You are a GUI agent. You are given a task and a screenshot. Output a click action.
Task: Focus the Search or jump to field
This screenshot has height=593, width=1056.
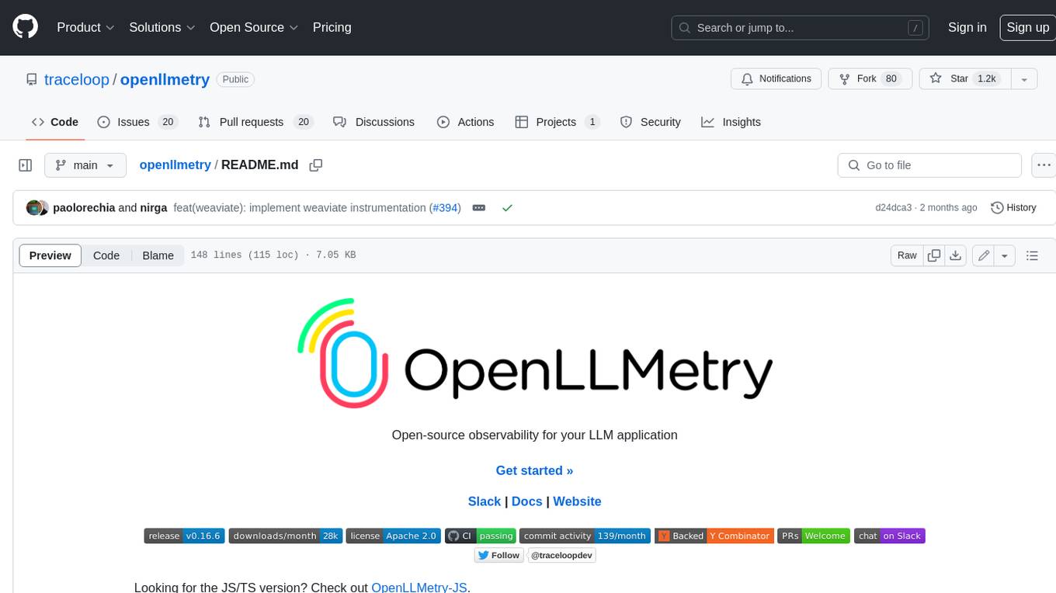pos(801,27)
